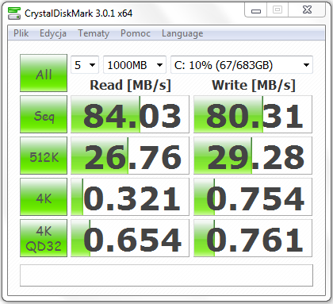This screenshot has height=304, width=333.
Task: Start all benchmarks with the All button
Action: (44, 73)
